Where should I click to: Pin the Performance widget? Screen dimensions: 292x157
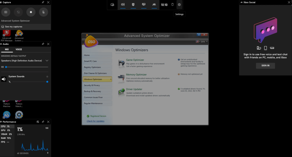pyautogui.click(x=43, y=122)
